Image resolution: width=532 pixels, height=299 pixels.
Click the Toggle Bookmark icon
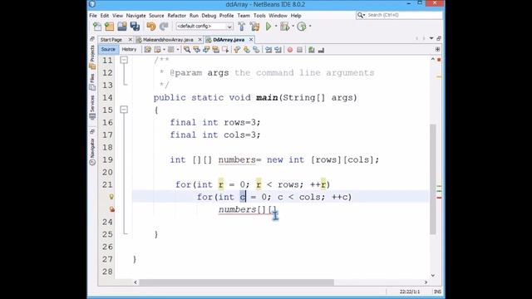click(256, 50)
